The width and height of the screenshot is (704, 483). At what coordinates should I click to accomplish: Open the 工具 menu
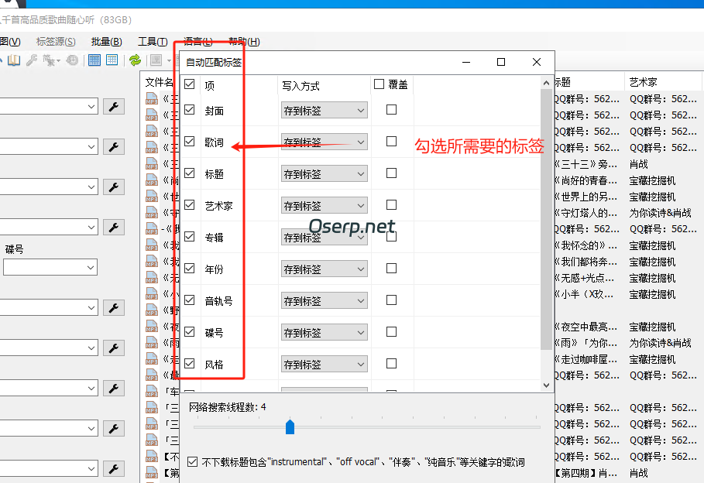(x=153, y=40)
